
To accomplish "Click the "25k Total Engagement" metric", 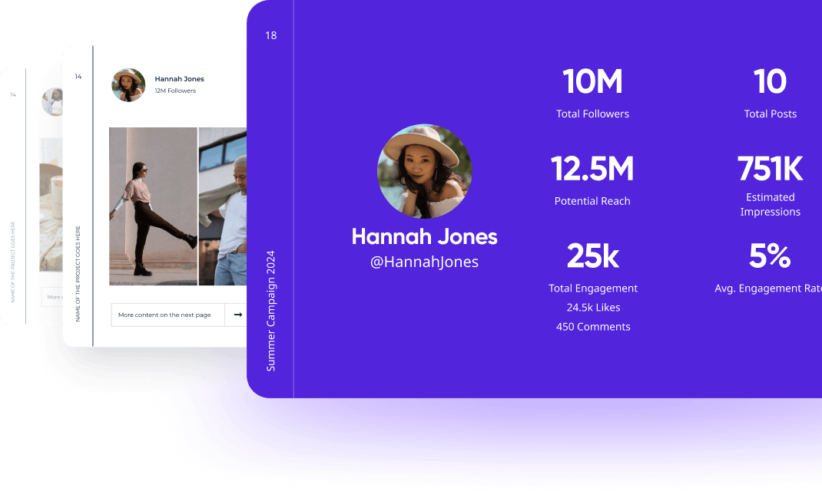I will (x=592, y=267).
